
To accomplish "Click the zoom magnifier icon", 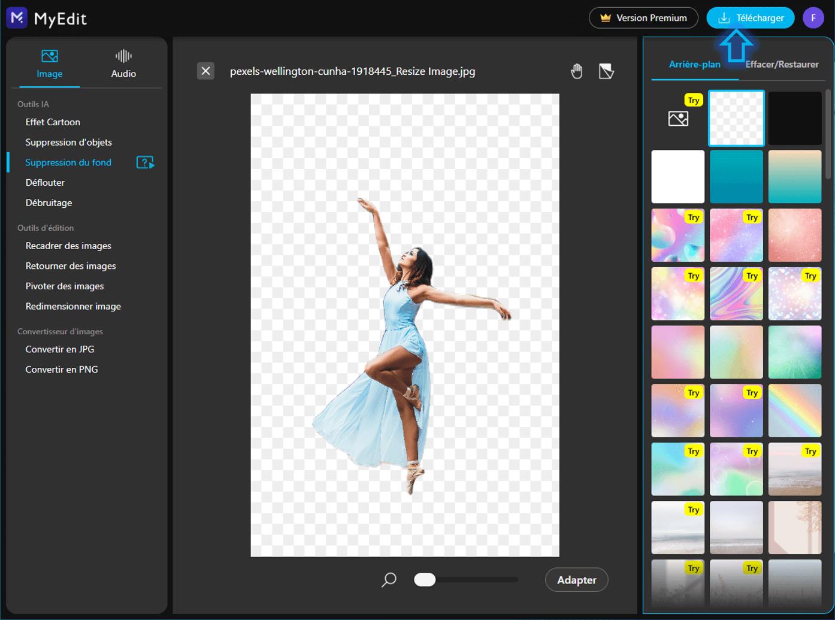I will [x=389, y=579].
